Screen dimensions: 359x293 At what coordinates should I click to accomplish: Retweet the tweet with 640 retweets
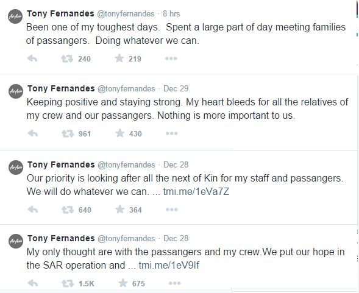68,210
